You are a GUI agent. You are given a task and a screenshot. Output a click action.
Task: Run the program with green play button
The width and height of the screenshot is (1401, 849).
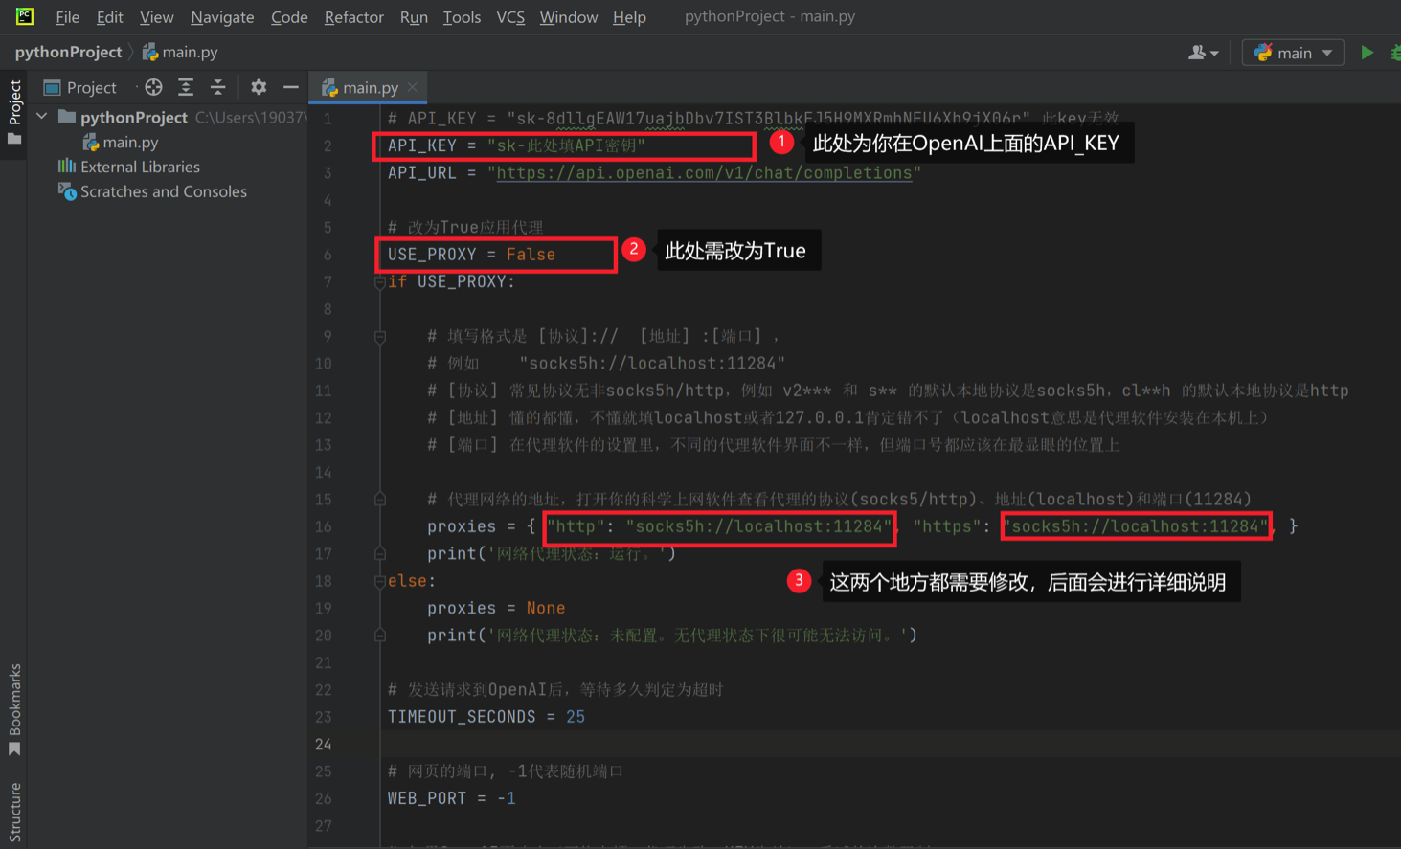1367,53
